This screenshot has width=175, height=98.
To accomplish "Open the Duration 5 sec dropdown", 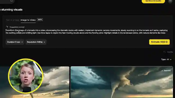I will 15,42.
